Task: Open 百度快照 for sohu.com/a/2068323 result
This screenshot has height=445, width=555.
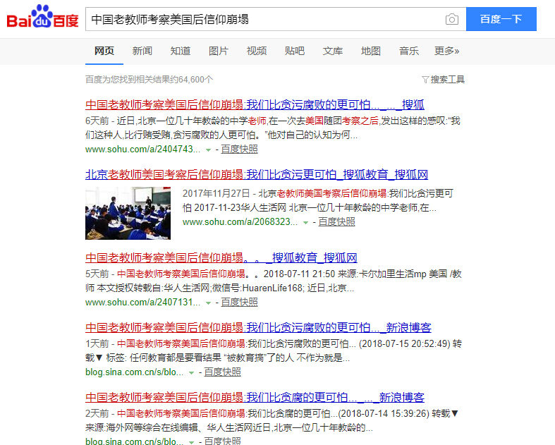Action: pyautogui.click(x=336, y=222)
